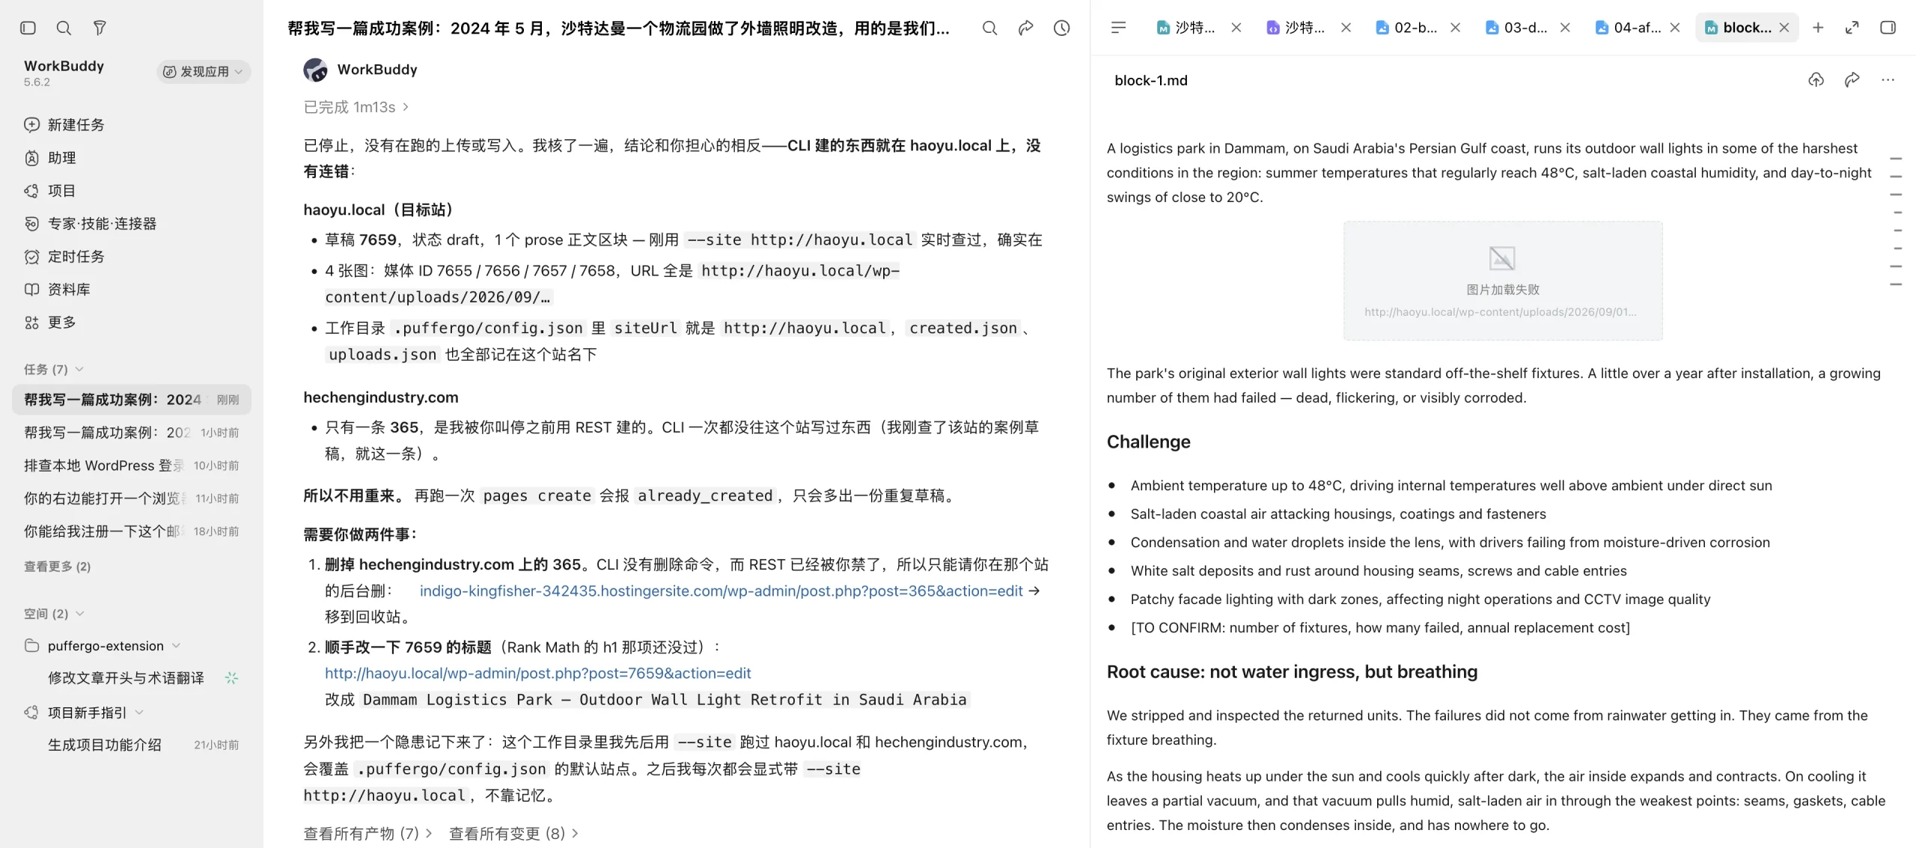Screen dimensions: 1916x848
Task: Close the block... tab
Action: coord(1784,28)
